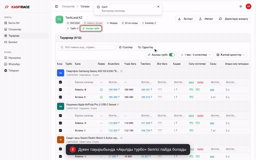Image resolution: width=256 pixels, height=160 pixels.
Task: Open Сатушылар in the sidebar
Action: (x=26, y=29)
